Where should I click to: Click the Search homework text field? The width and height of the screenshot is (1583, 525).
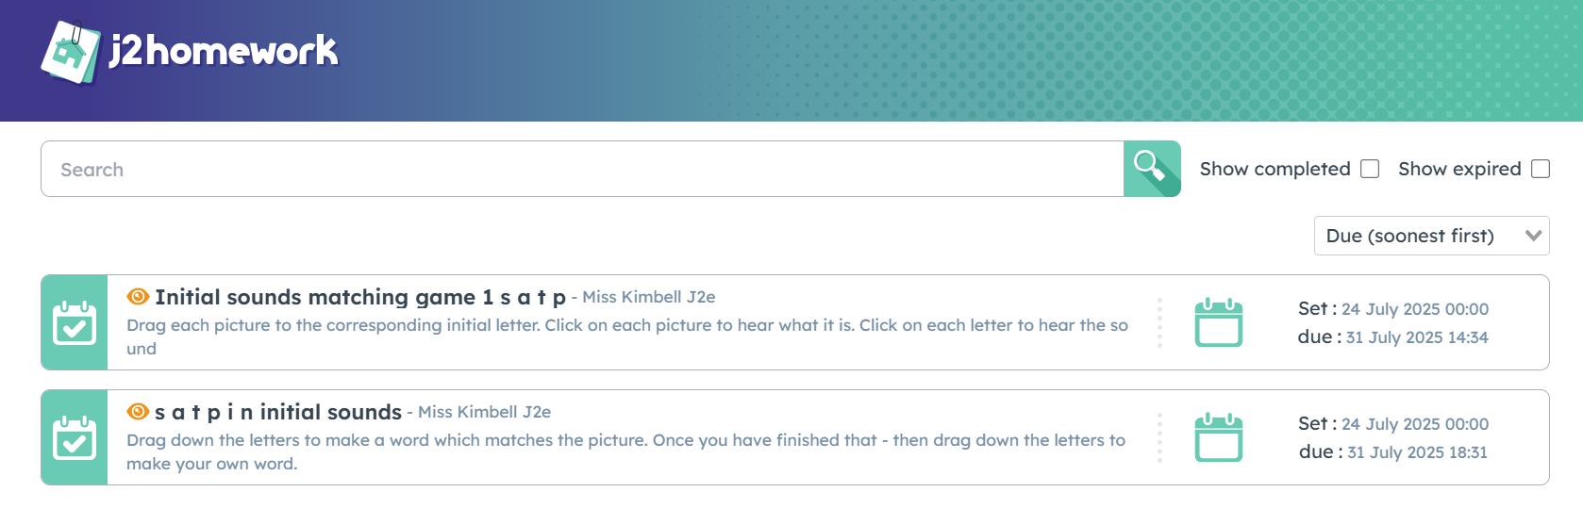(x=582, y=169)
